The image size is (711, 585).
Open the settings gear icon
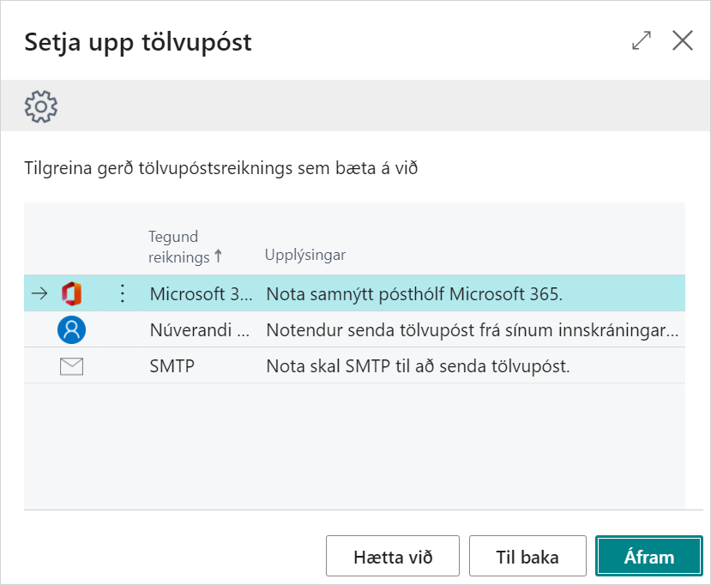40,106
